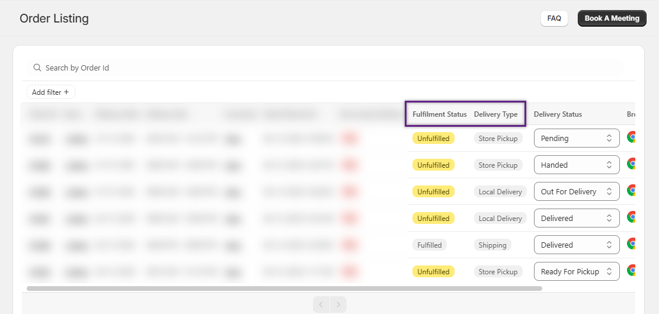
Task: Click the horizontal table scrollbar
Action: pyautogui.click(x=284, y=289)
